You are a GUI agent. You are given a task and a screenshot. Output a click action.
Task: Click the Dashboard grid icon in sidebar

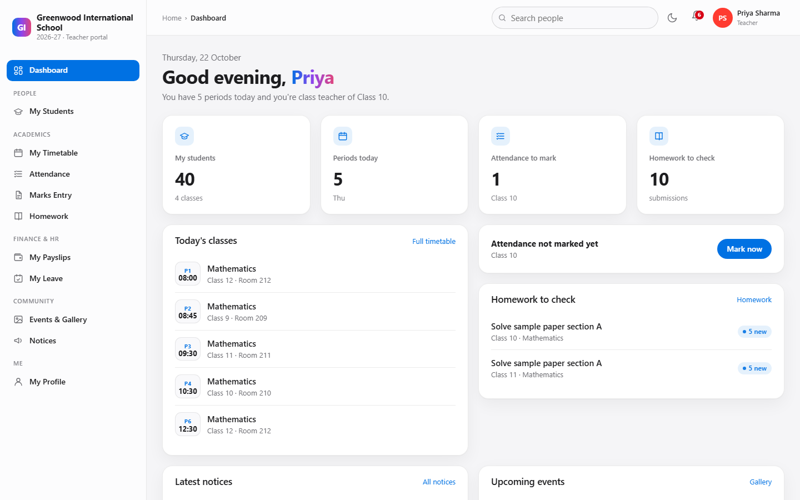(x=18, y=71)
